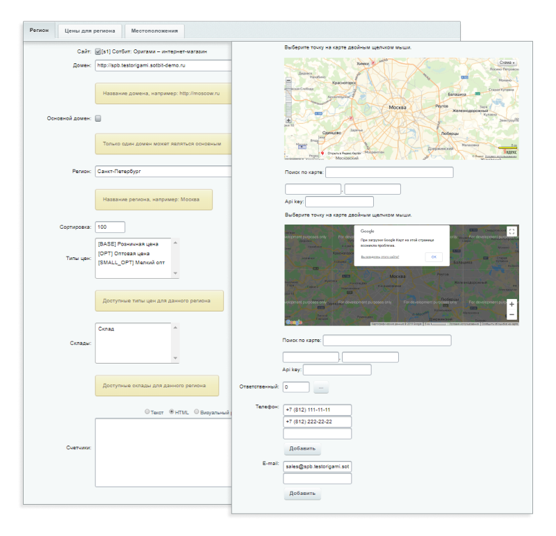This screenshot has height=536, width=556.
Task: Zoom in on the Yandex map
Action: point(288,120)
